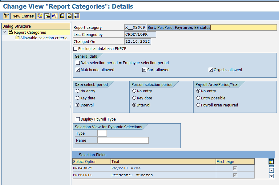Go to next entry icon
The image size is (279, 185).
coord(70,16)
